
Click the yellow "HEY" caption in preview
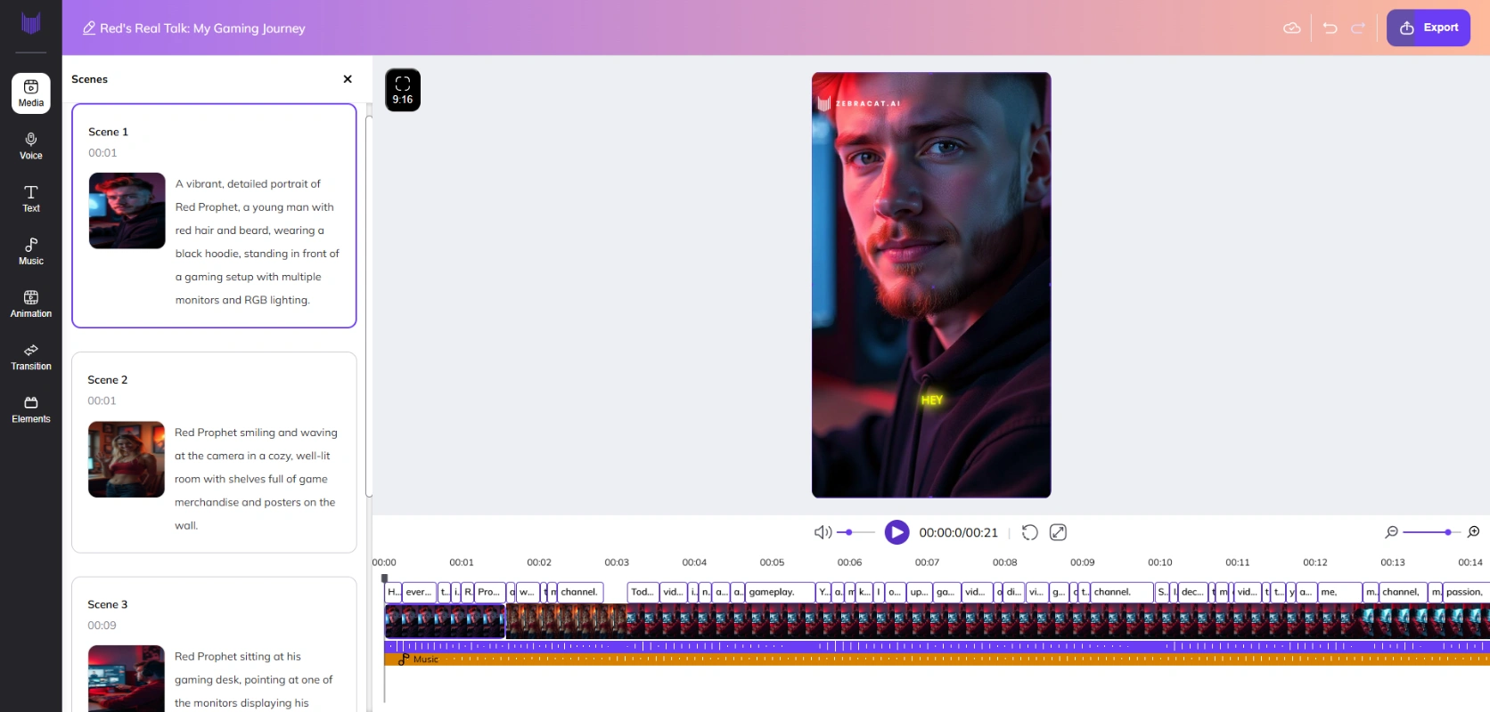click(932, 400)
